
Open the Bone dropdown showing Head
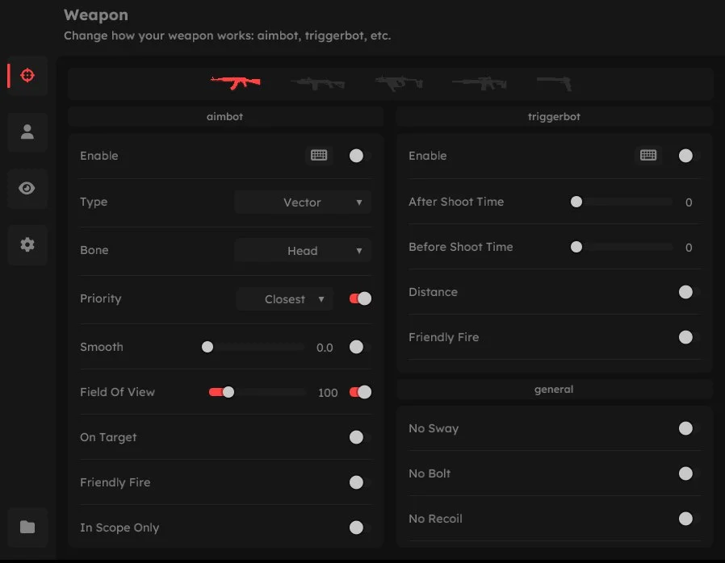coord(303,251)
